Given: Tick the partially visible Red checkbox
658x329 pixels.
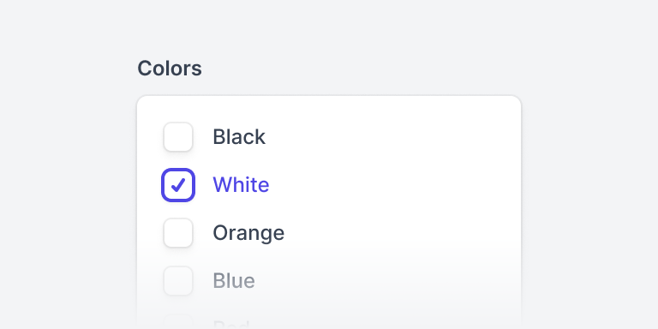Looking at the screenshot, I should click(x=178, y=324).
